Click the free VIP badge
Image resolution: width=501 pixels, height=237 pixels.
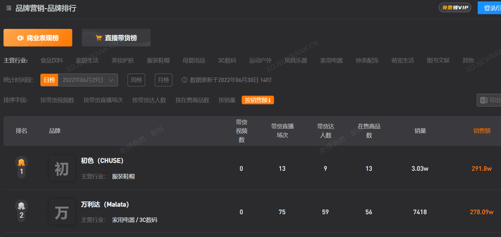coord(454,8)
